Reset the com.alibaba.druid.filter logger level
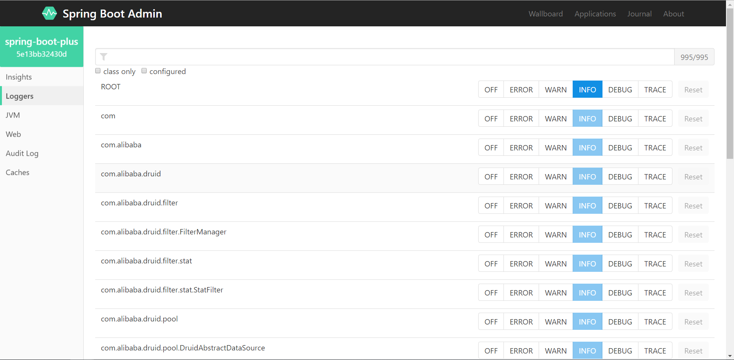This screenshot has width=734, height=360. click(x=693, y=206)
